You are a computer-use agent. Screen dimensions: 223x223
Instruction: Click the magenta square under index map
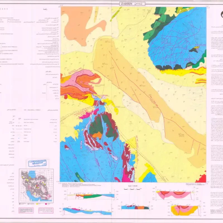(x=46, y=204)
